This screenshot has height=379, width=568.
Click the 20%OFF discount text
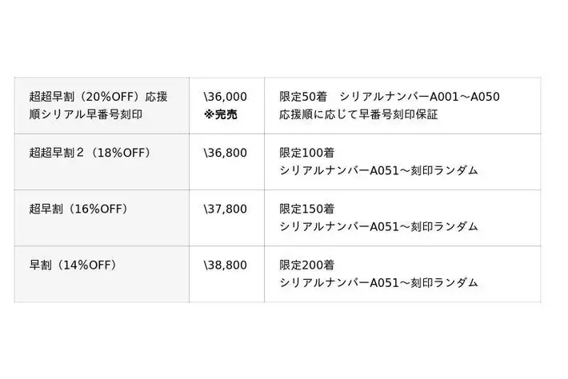(106, 97)
